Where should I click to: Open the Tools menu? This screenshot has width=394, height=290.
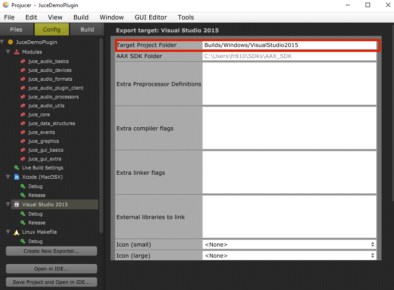coord(186,17)
